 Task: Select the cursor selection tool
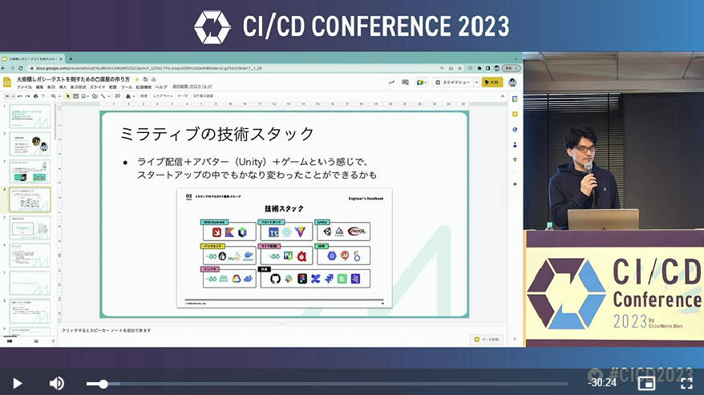[68, 96]
